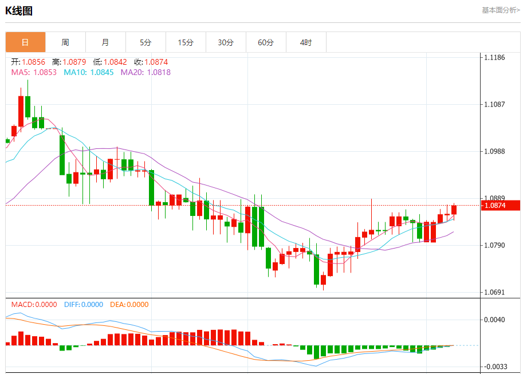Click the 1.0988 price axis label
Image resolution: width=523 pixels, height=374 pixels.
point(494,151)
